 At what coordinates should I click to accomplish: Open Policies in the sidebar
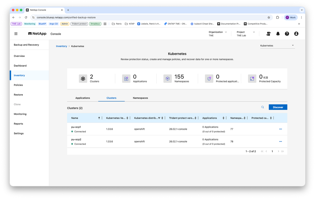coord(18,85)
